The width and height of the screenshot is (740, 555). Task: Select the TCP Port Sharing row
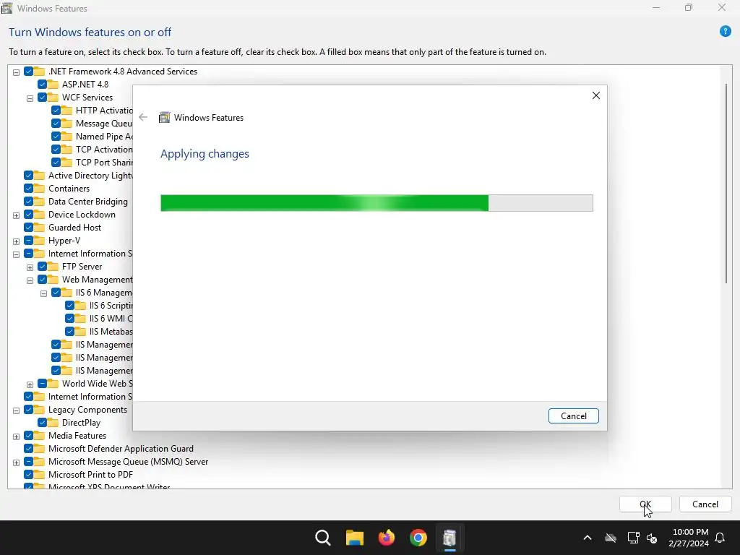pos(104,163)
